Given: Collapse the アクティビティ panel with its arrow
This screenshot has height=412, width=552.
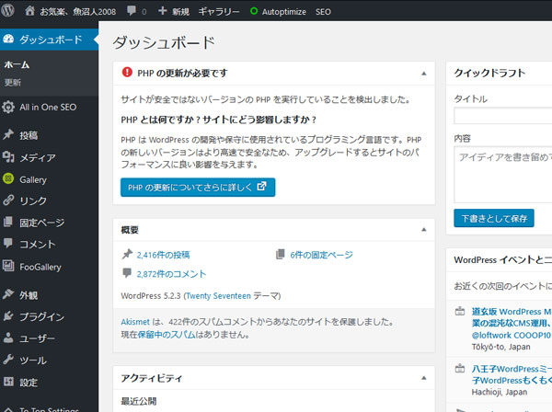Looking at the screenshot, I should tap(424, 378).
